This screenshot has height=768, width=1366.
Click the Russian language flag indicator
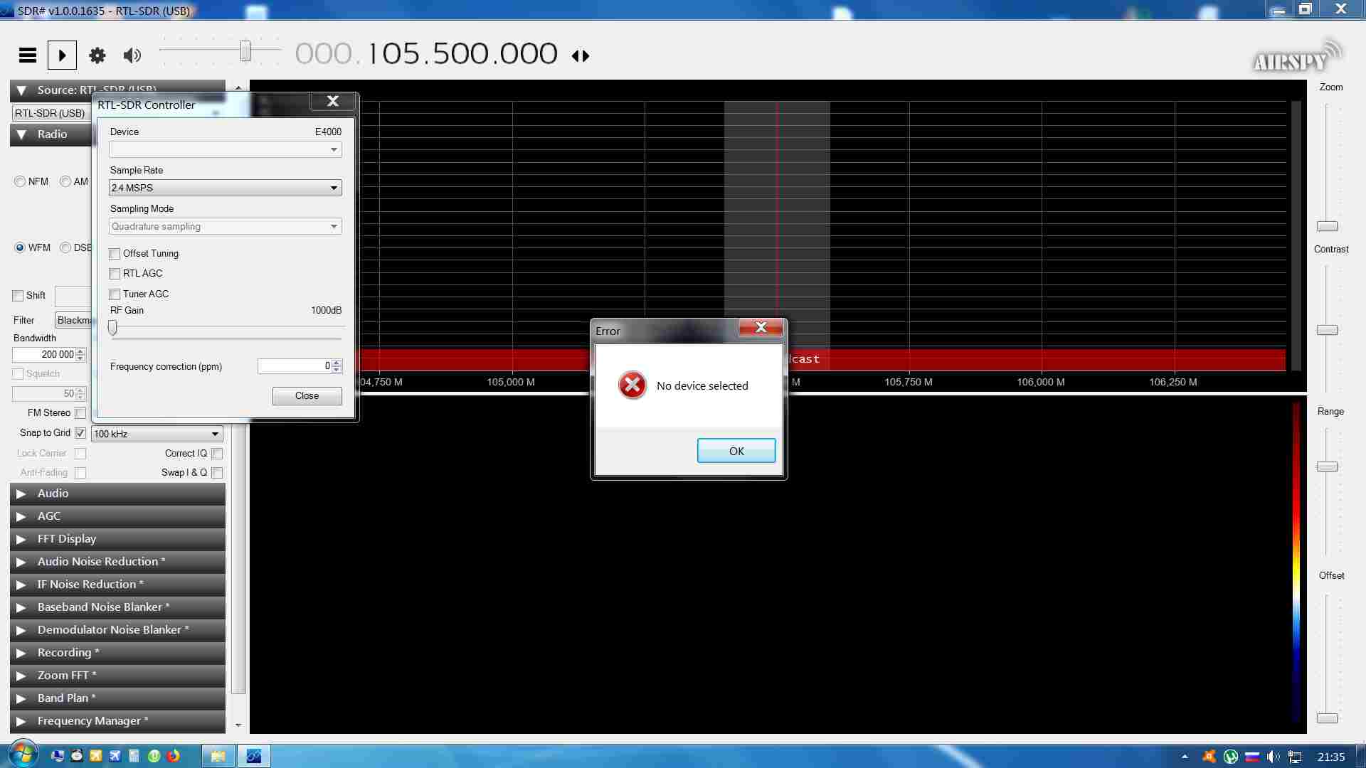(x=1252, y=757)
